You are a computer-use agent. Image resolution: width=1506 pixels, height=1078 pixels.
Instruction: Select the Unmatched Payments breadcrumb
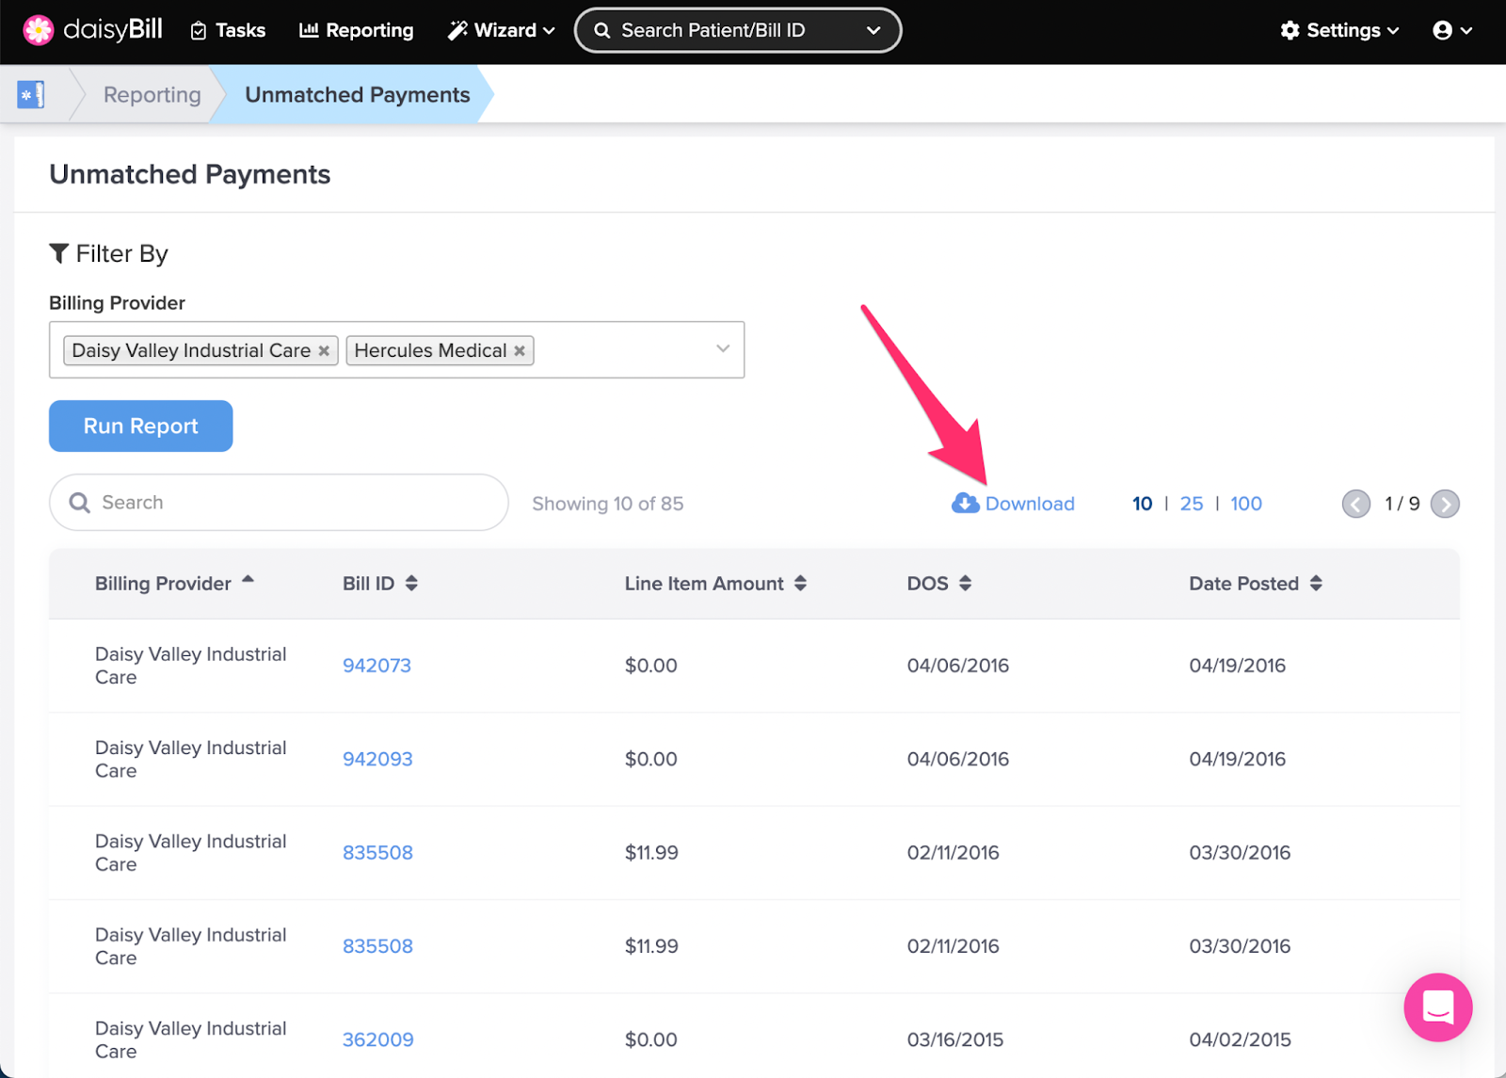(357, 94)
